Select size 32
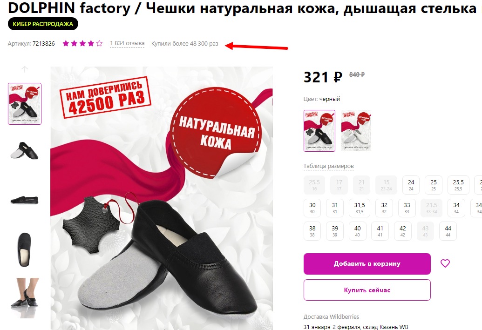This screenshot has width=482, height=330. pos(384,208)
